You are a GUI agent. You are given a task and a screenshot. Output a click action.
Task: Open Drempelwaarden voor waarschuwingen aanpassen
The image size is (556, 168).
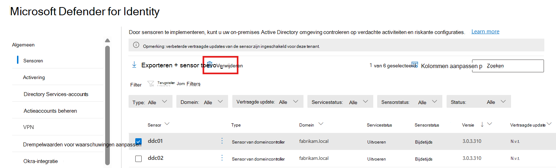tap(82, 144)
